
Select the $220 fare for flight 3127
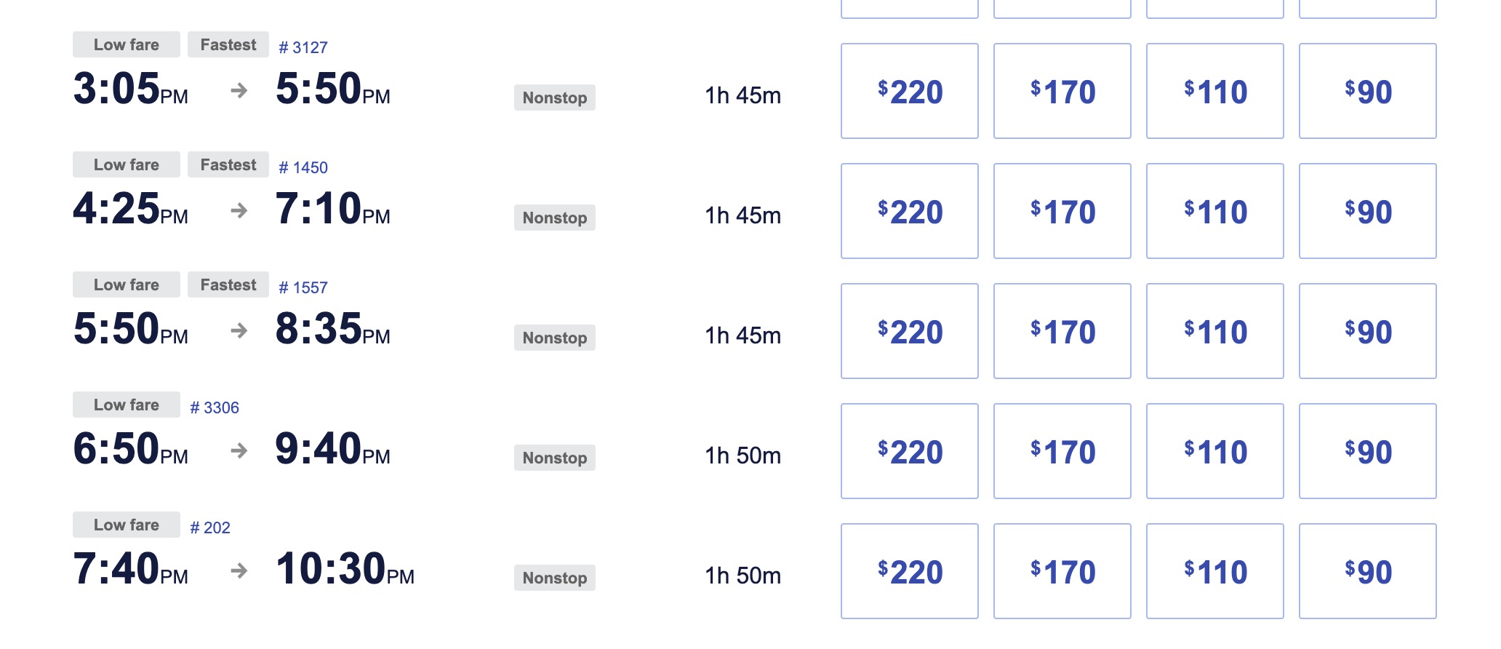[909, 91]
